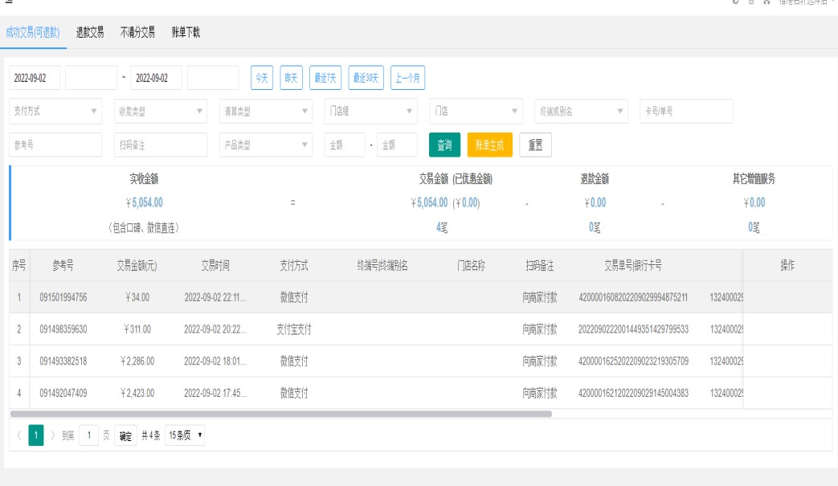Screen dimensions: 838x486
Task: Click the green 查询 button
Action: pyautogui.click(x=444, y=145)
